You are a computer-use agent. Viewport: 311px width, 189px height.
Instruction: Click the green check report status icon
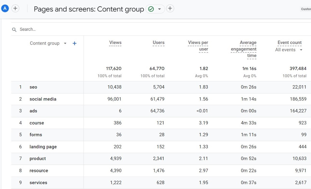pyautogui.click(x=151, y=9)
